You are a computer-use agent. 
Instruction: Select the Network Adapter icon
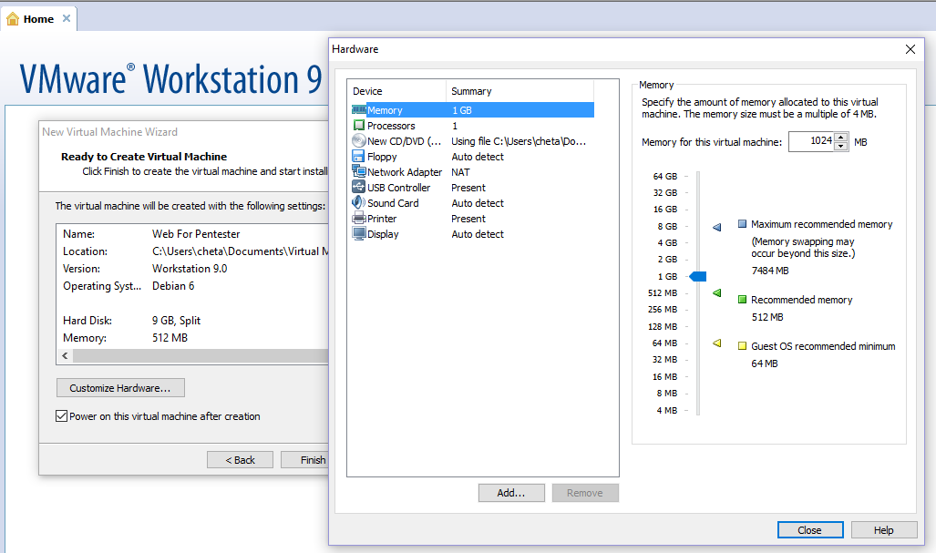click(359, 172)
